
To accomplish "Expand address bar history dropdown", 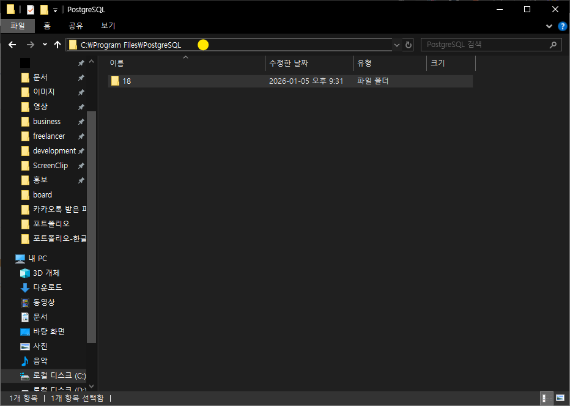I will tap(396, 45).
